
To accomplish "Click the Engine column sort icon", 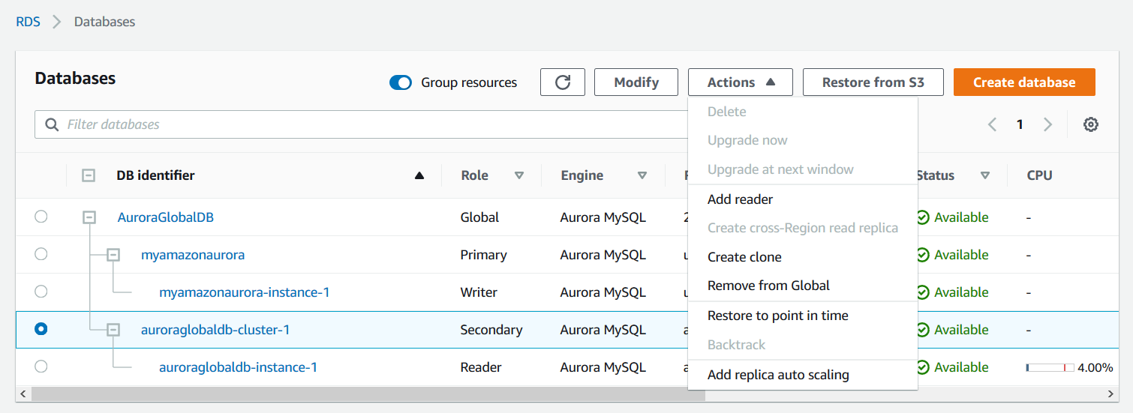I will [642, 175].
